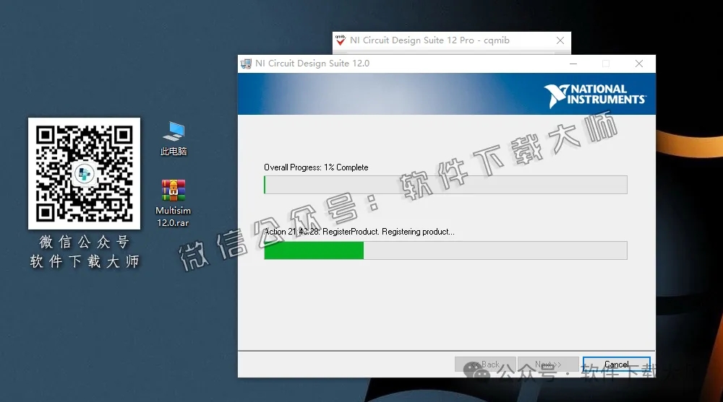723x402 pixels.
Task: Click the 微信公众号 caption under the QR code
Action: click(85, 242)
